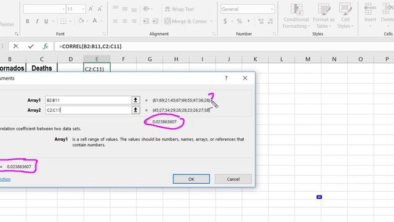Click in the formula bar text

click(x=90, y=46)
